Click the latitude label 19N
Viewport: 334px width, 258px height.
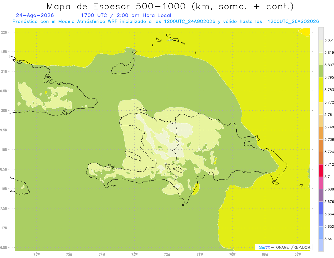point(4,150)
